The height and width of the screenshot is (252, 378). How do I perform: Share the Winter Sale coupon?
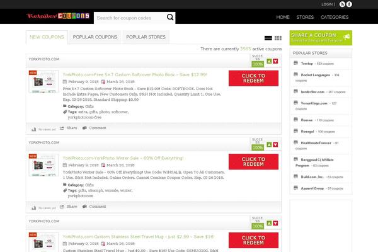click(x=69, y=207)
